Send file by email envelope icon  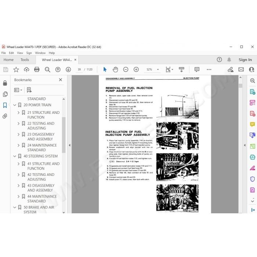[241, 69]
